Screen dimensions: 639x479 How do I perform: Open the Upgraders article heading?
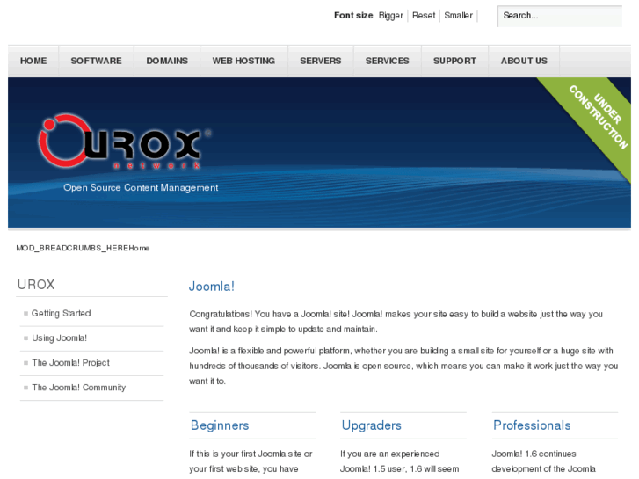pyautogui.click(x=372, y=425)
